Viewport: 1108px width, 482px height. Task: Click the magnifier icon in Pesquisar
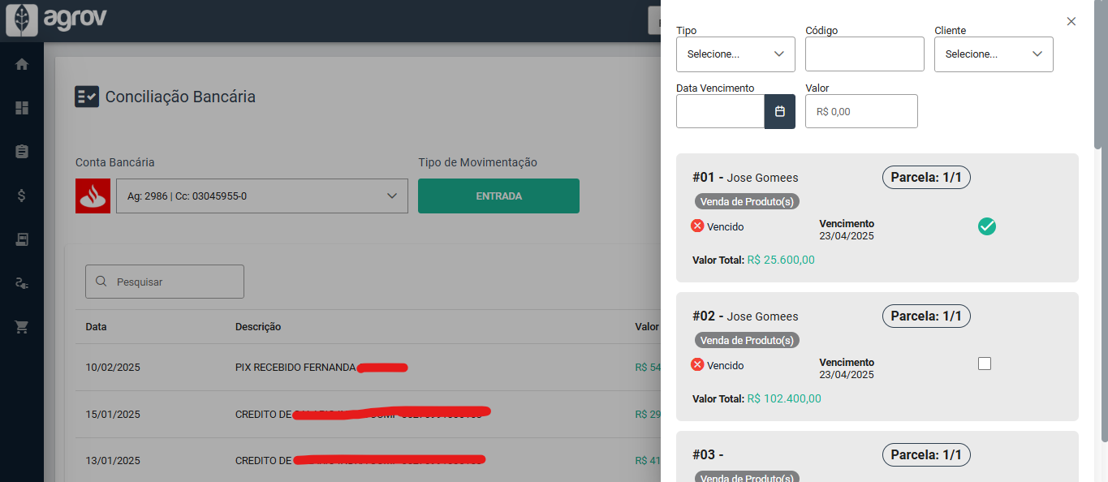coord(101,282)
